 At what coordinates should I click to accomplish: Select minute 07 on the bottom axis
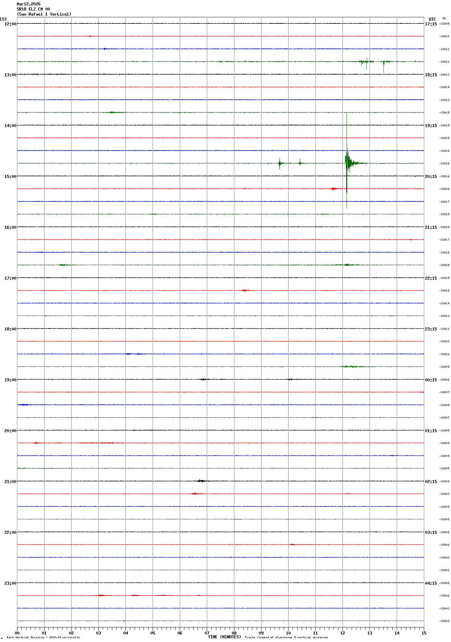pos(207,633)
